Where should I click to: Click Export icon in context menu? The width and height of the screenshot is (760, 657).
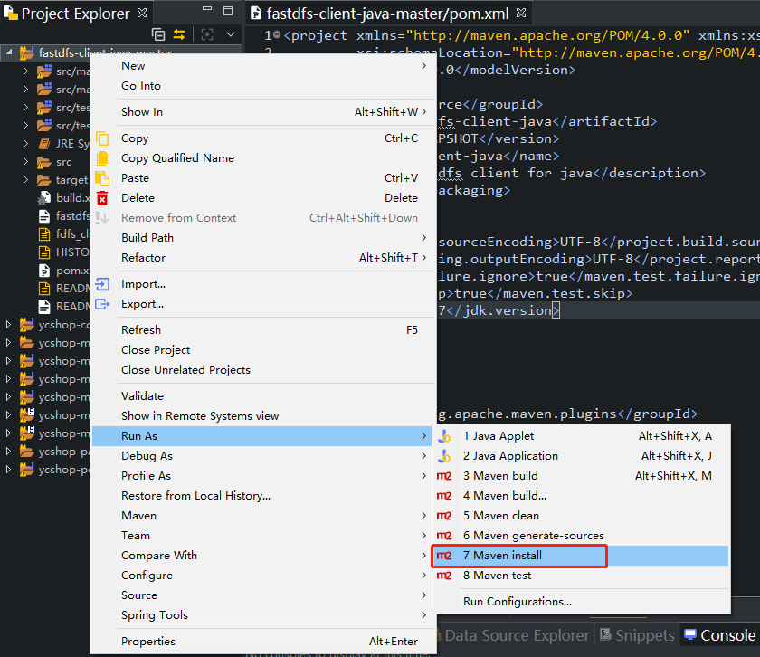coord(102,304)
